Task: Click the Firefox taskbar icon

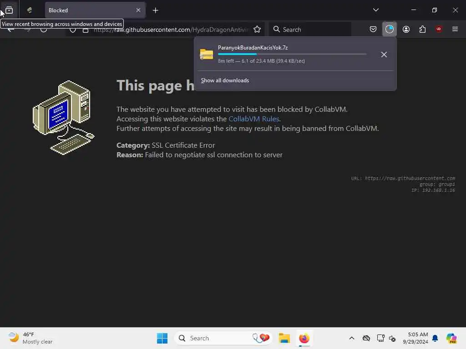Action: (x=304, y=338)
